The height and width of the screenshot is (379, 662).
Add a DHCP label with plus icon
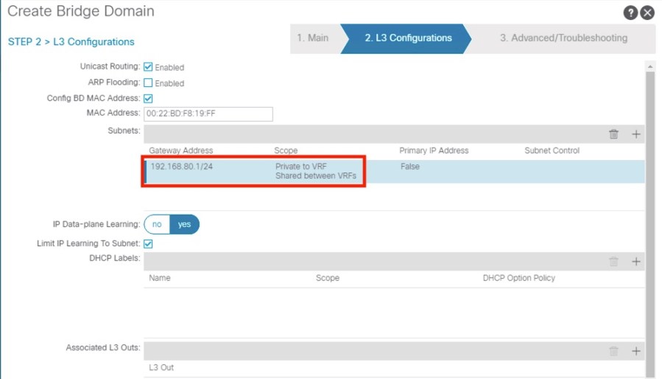(x=636, y=261)
